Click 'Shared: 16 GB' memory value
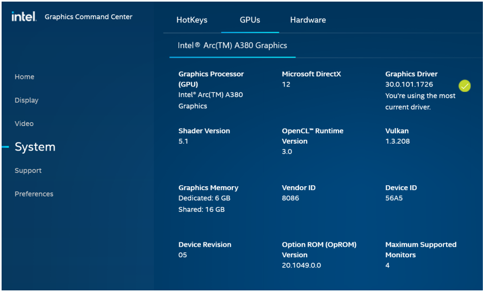The width and height of the screenshot is (485, 292). (201, 209)
